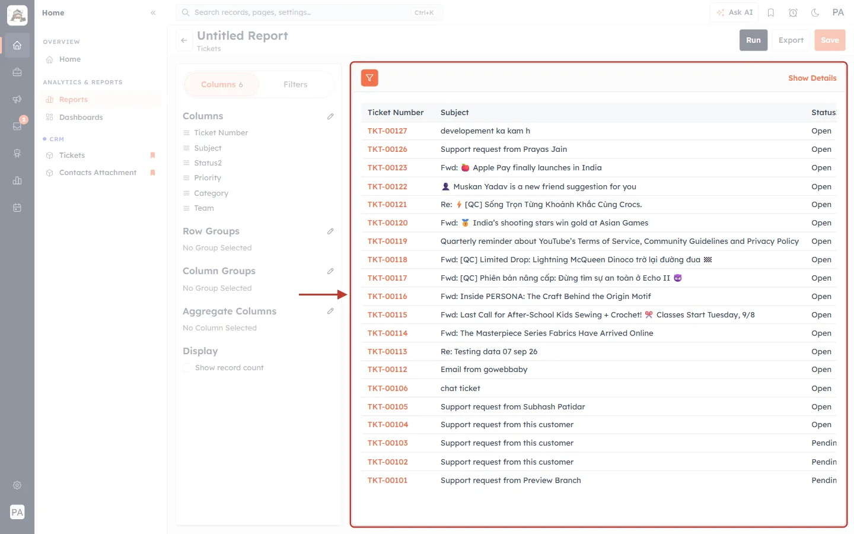The width and height of the screenshot is (854, 534).
Task: Open the Ask AI assistant
Action: click(735, 12)
